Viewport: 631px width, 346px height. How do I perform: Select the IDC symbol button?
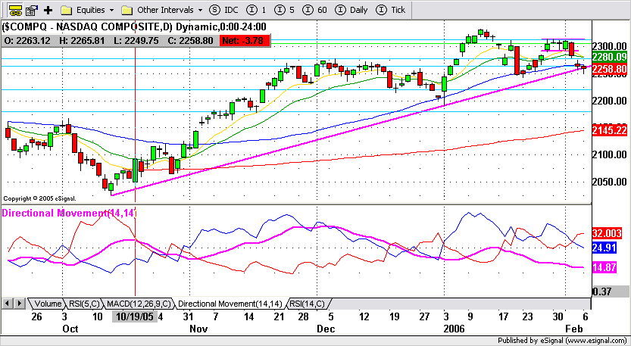[223, 10]
